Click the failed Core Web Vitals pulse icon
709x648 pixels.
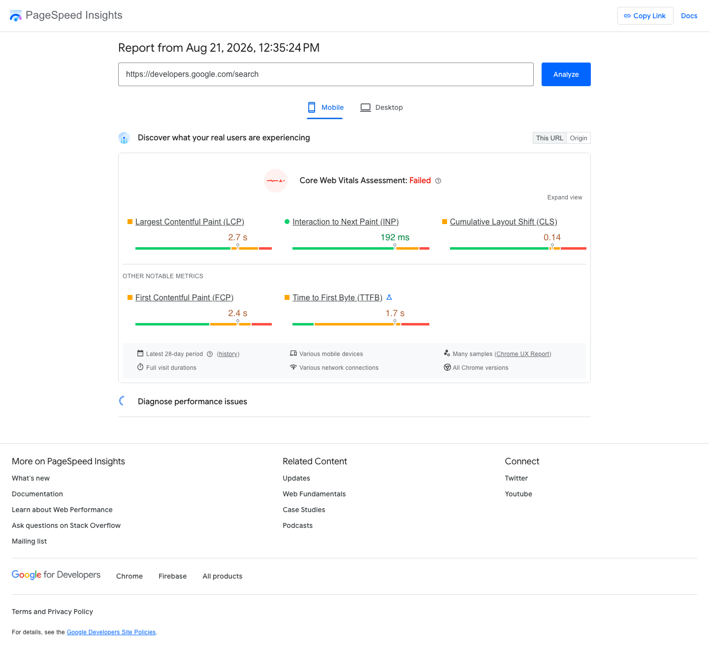pyautogui.click(x=276, y=181)
